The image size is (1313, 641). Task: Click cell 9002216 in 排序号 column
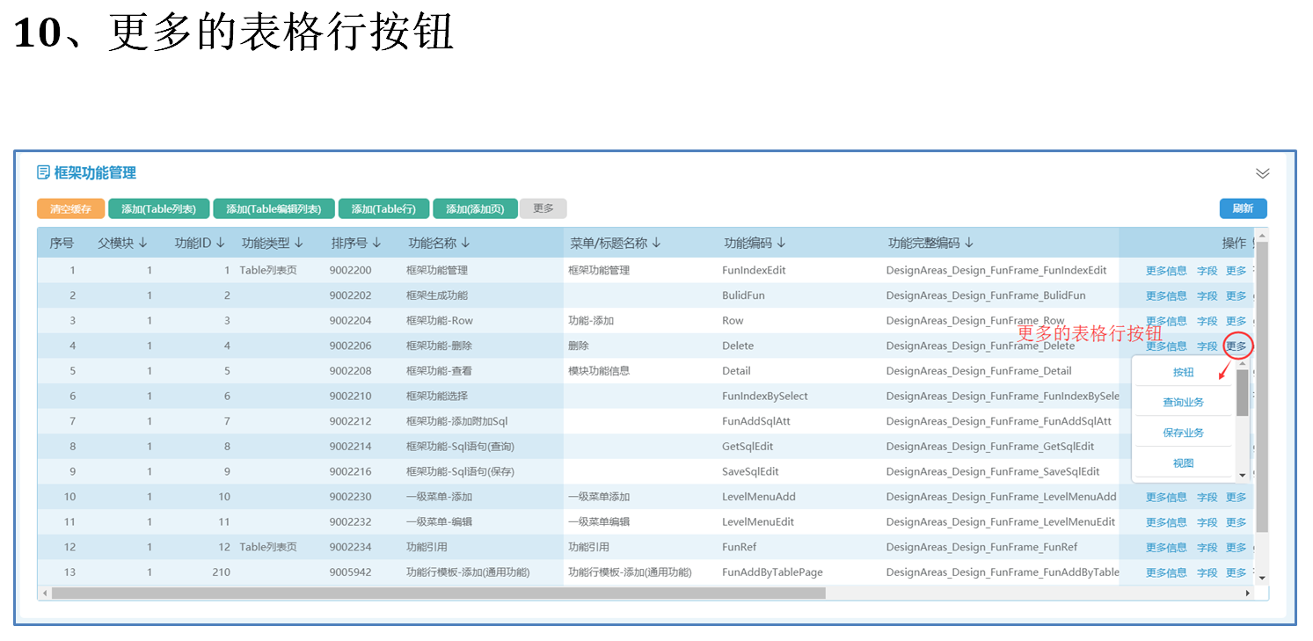(351, 472)
